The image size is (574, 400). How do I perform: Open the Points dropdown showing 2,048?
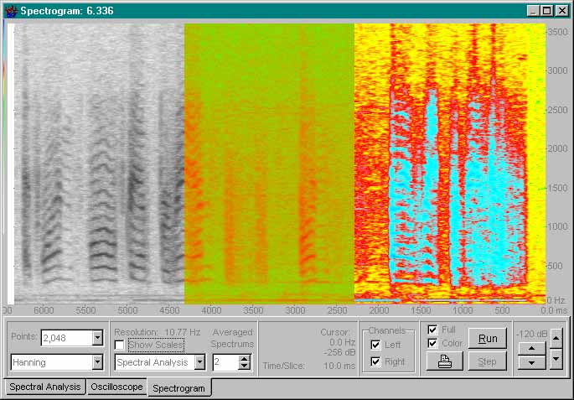(97, 338)
